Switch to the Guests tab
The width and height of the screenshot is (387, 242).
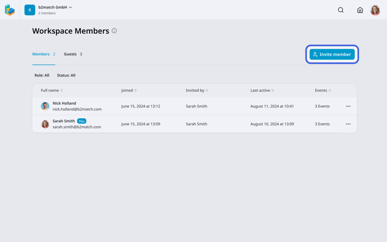click(x=73, y=54)
